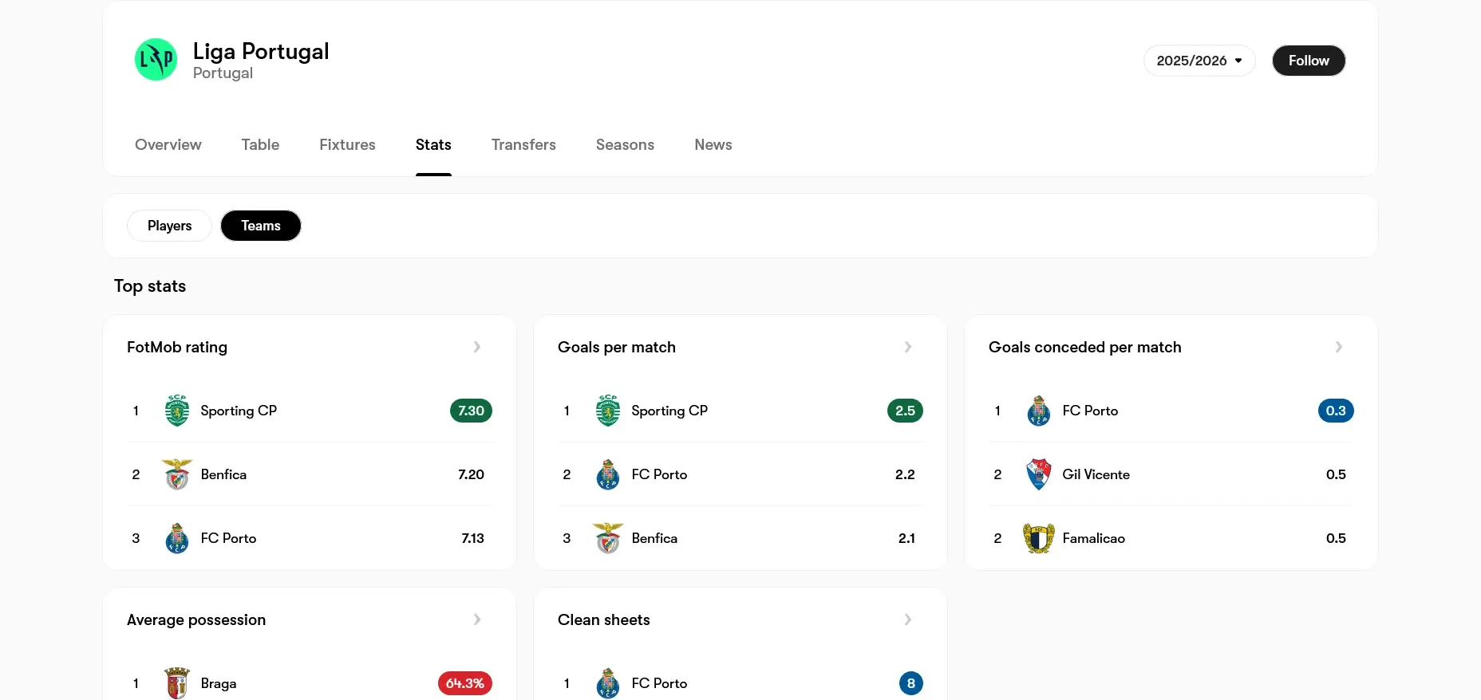Image resolution: width=1481 pixels, height=700 pixels.
Task: Open the FotMob rating heading
Action: click(177, 347)
